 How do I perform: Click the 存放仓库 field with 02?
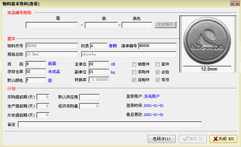(36, 71)
